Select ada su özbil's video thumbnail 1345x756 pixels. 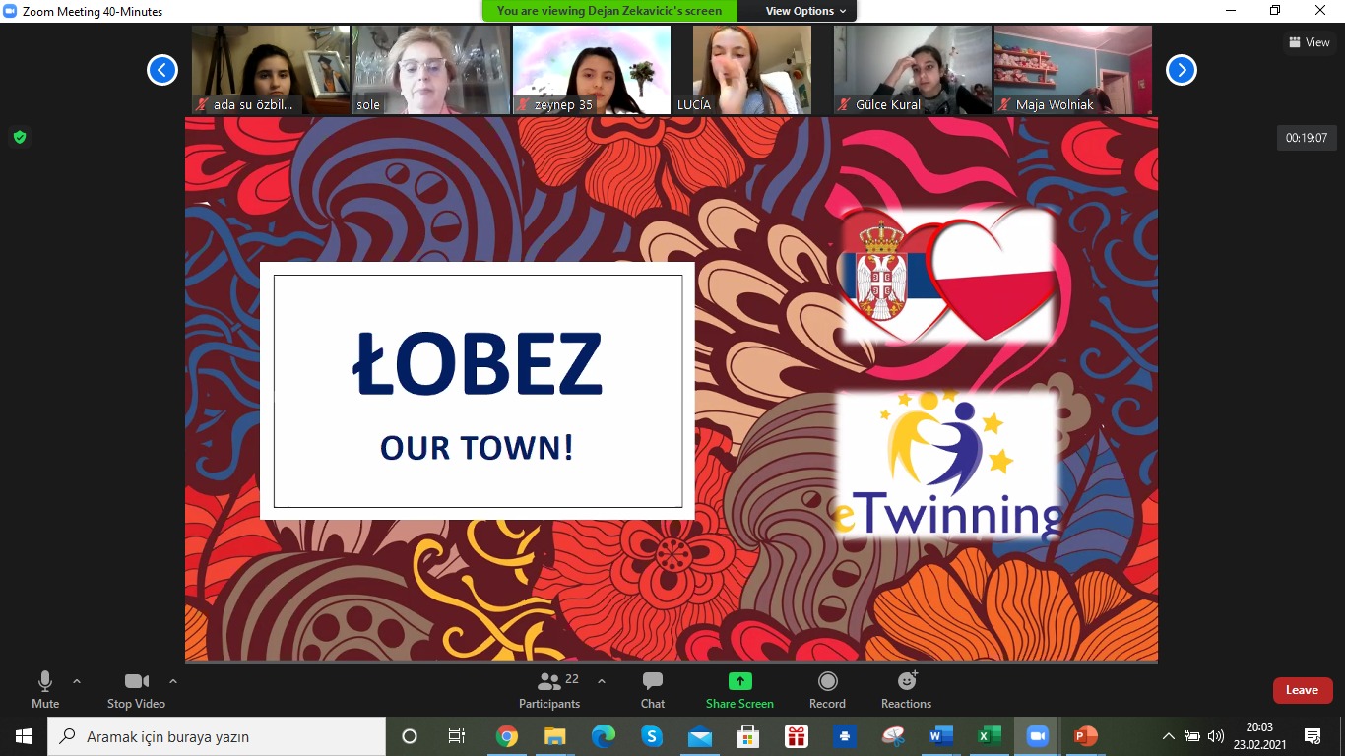[x=271, y=70]
